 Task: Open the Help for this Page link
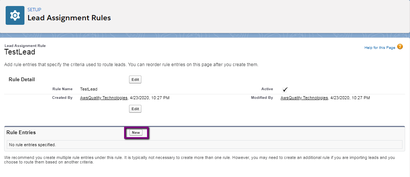pos(380,48)
